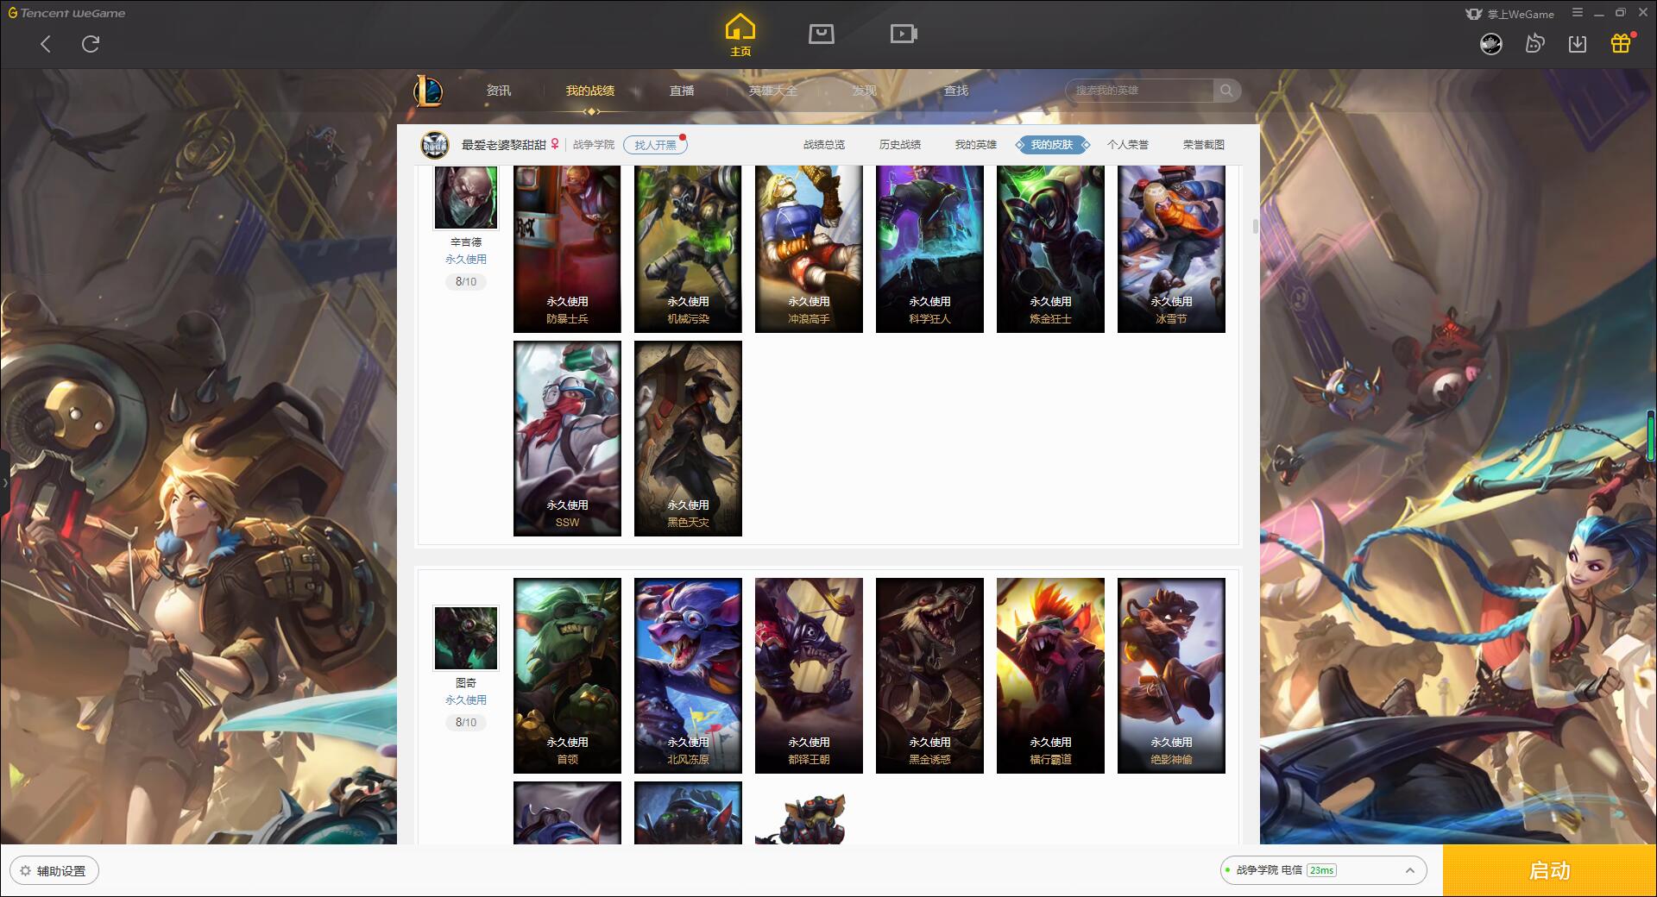Viewport: 1657px width, 897px height.
Task: Open the 黑金诱惑 skin card
Action: (929, 675)
